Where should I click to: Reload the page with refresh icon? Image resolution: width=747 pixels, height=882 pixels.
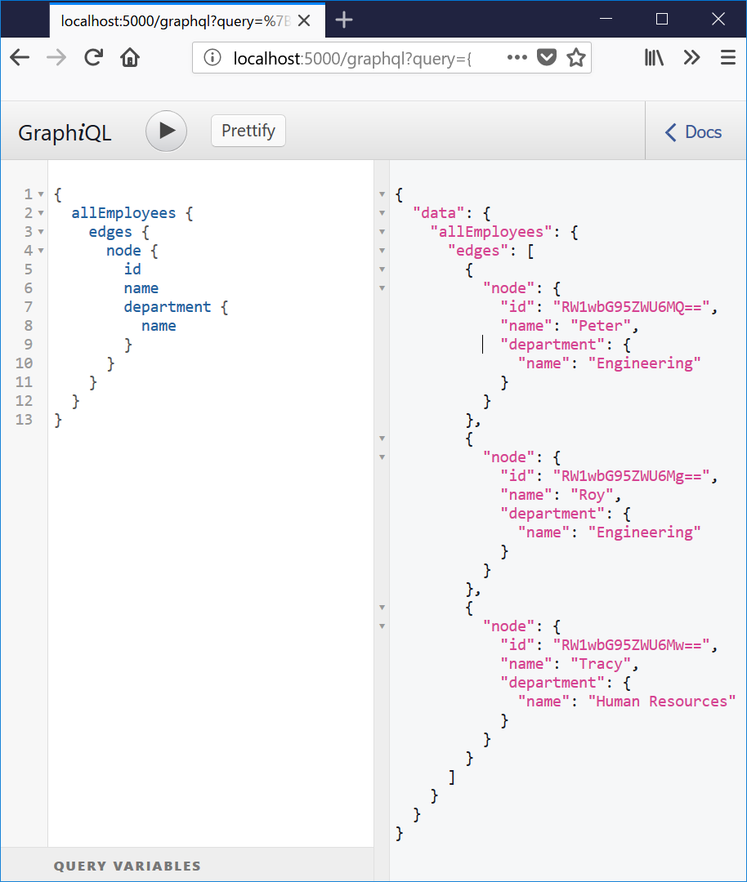click(x=93, y=57)
